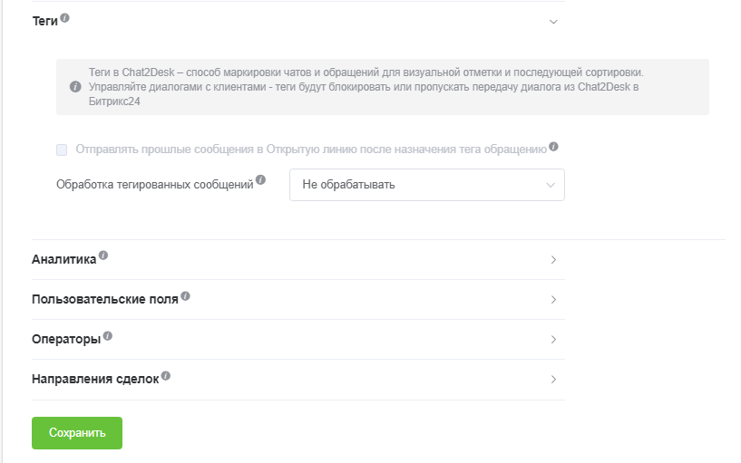The image size is (741, 463).
Task: Click the info icon next to Теги
Action: (65, 17)
